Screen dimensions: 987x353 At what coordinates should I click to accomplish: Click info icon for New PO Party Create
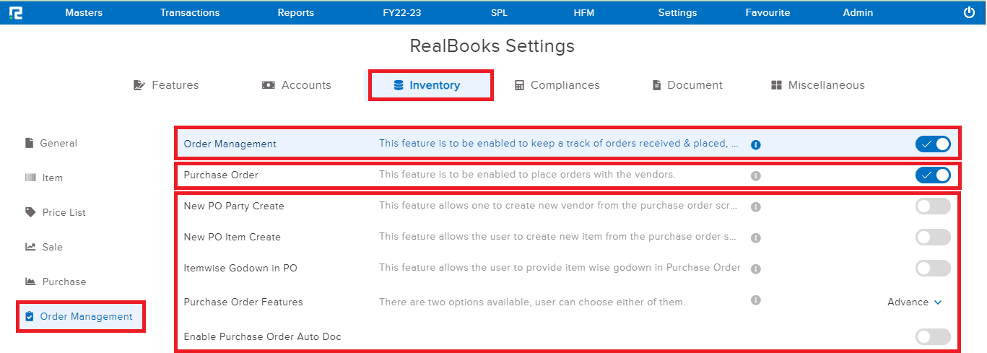point(755,206)
